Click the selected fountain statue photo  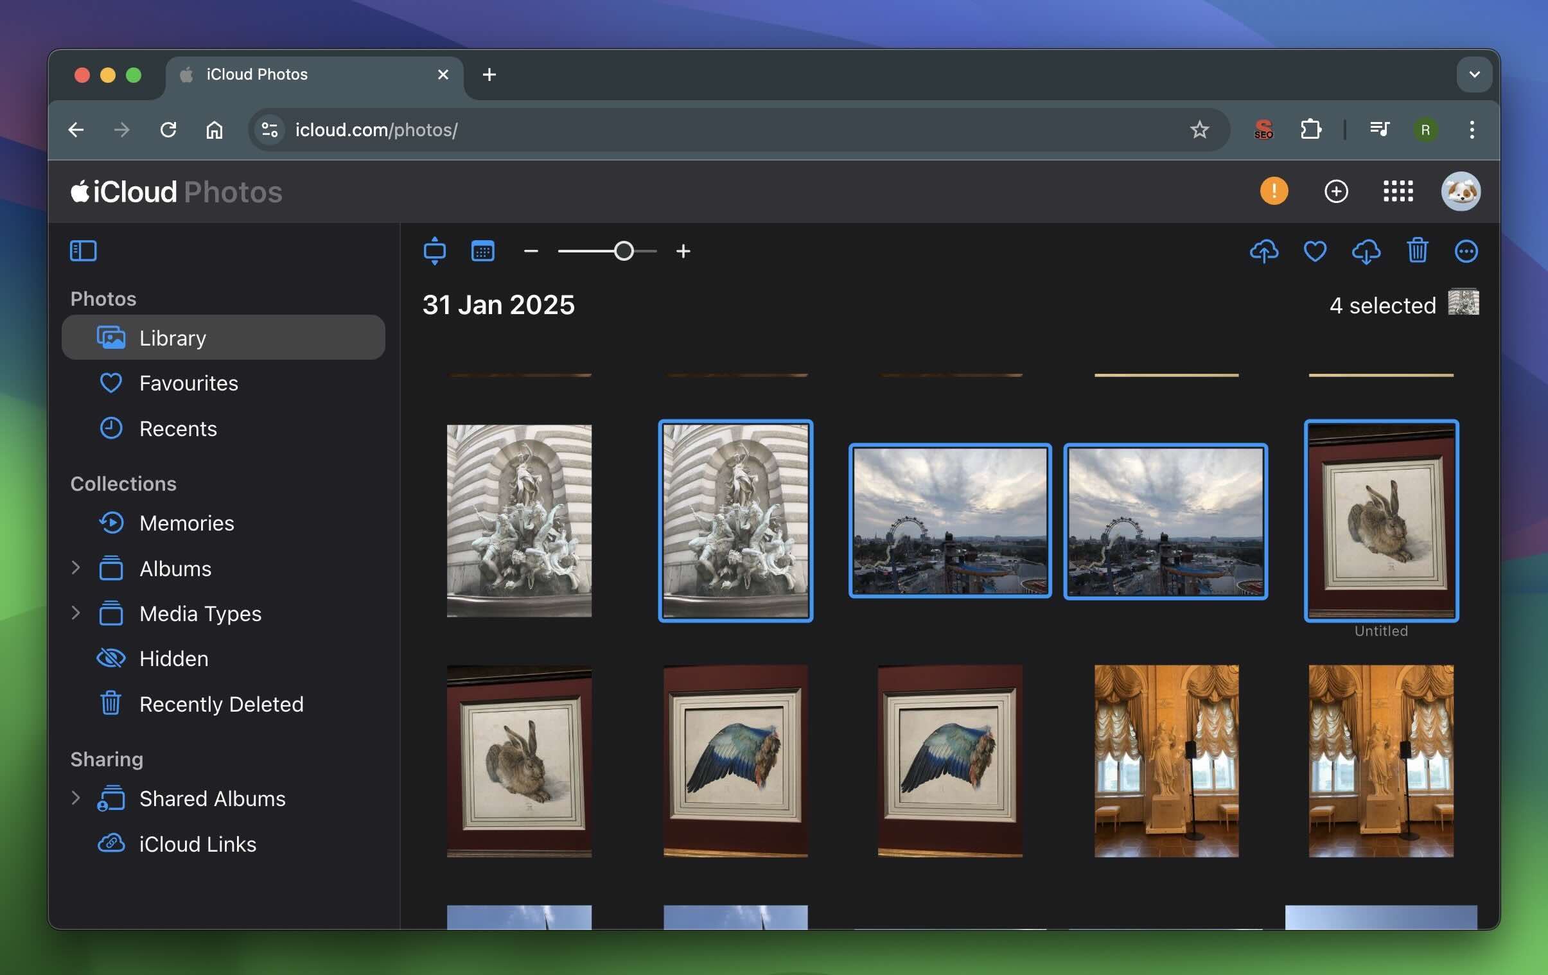point(735,522)
